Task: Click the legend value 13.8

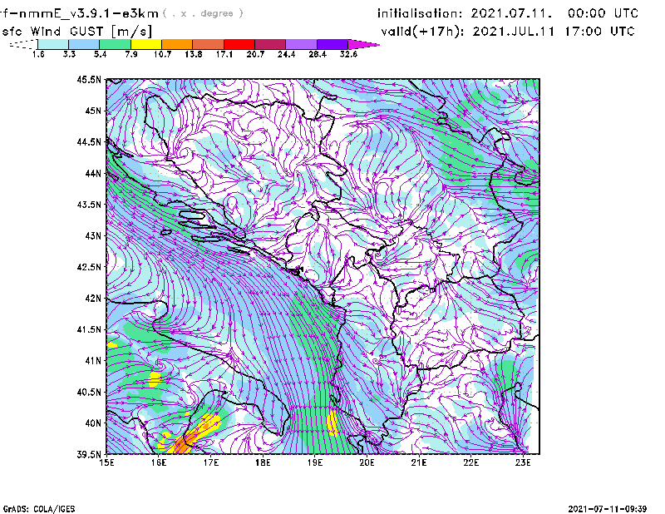Action: click(x=194, y=54)
